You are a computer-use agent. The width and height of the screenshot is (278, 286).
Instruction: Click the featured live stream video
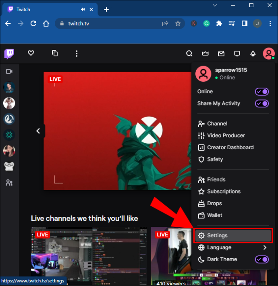click(118, 131)
